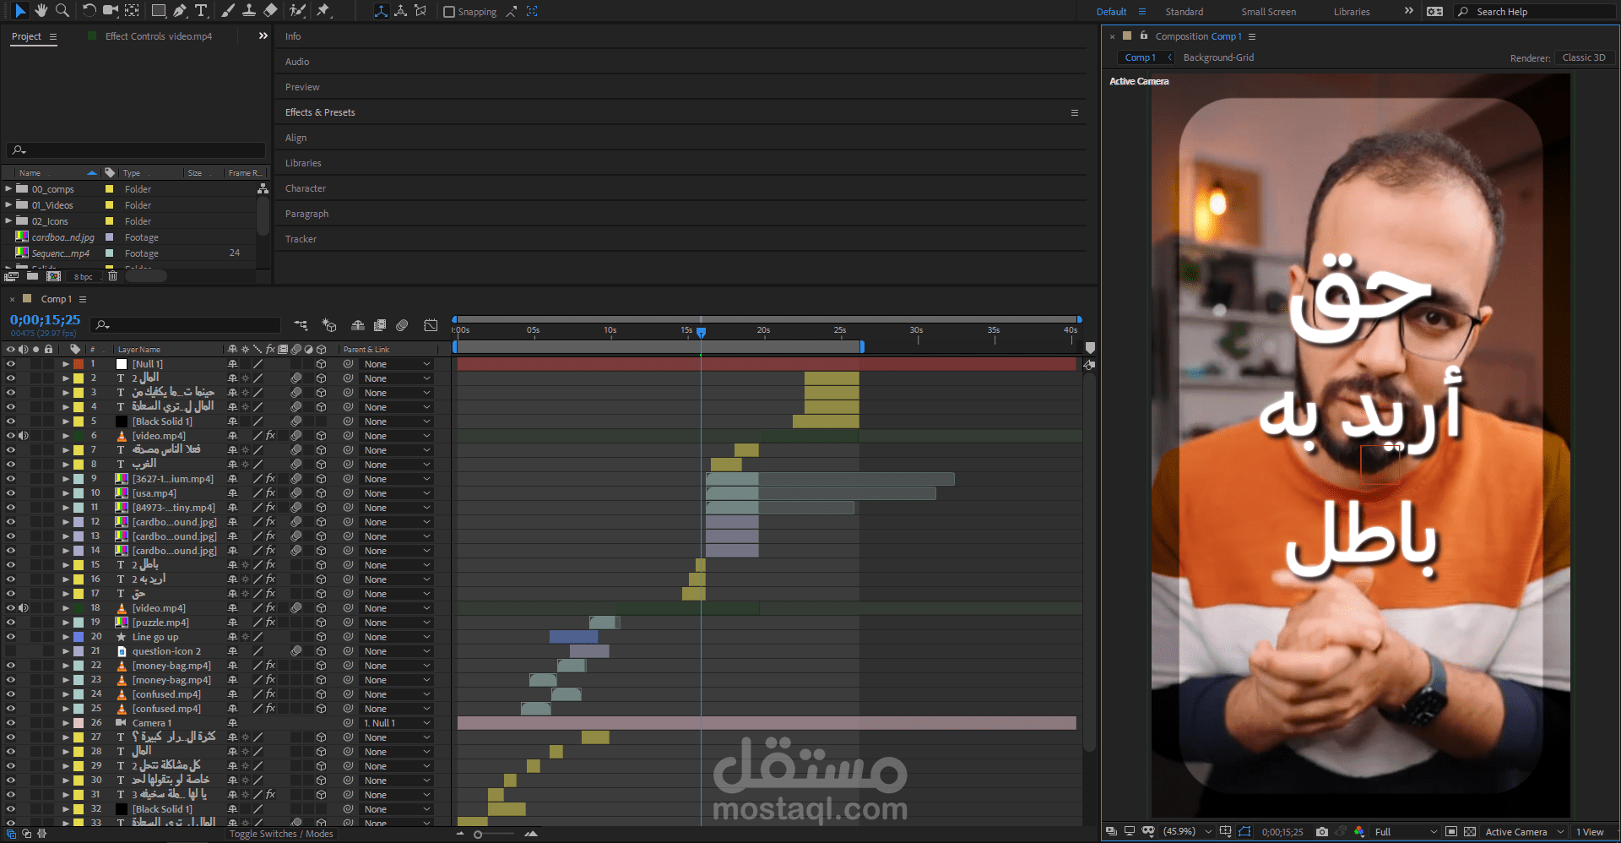Open the Effects & Presets panel

click(320, 112)
